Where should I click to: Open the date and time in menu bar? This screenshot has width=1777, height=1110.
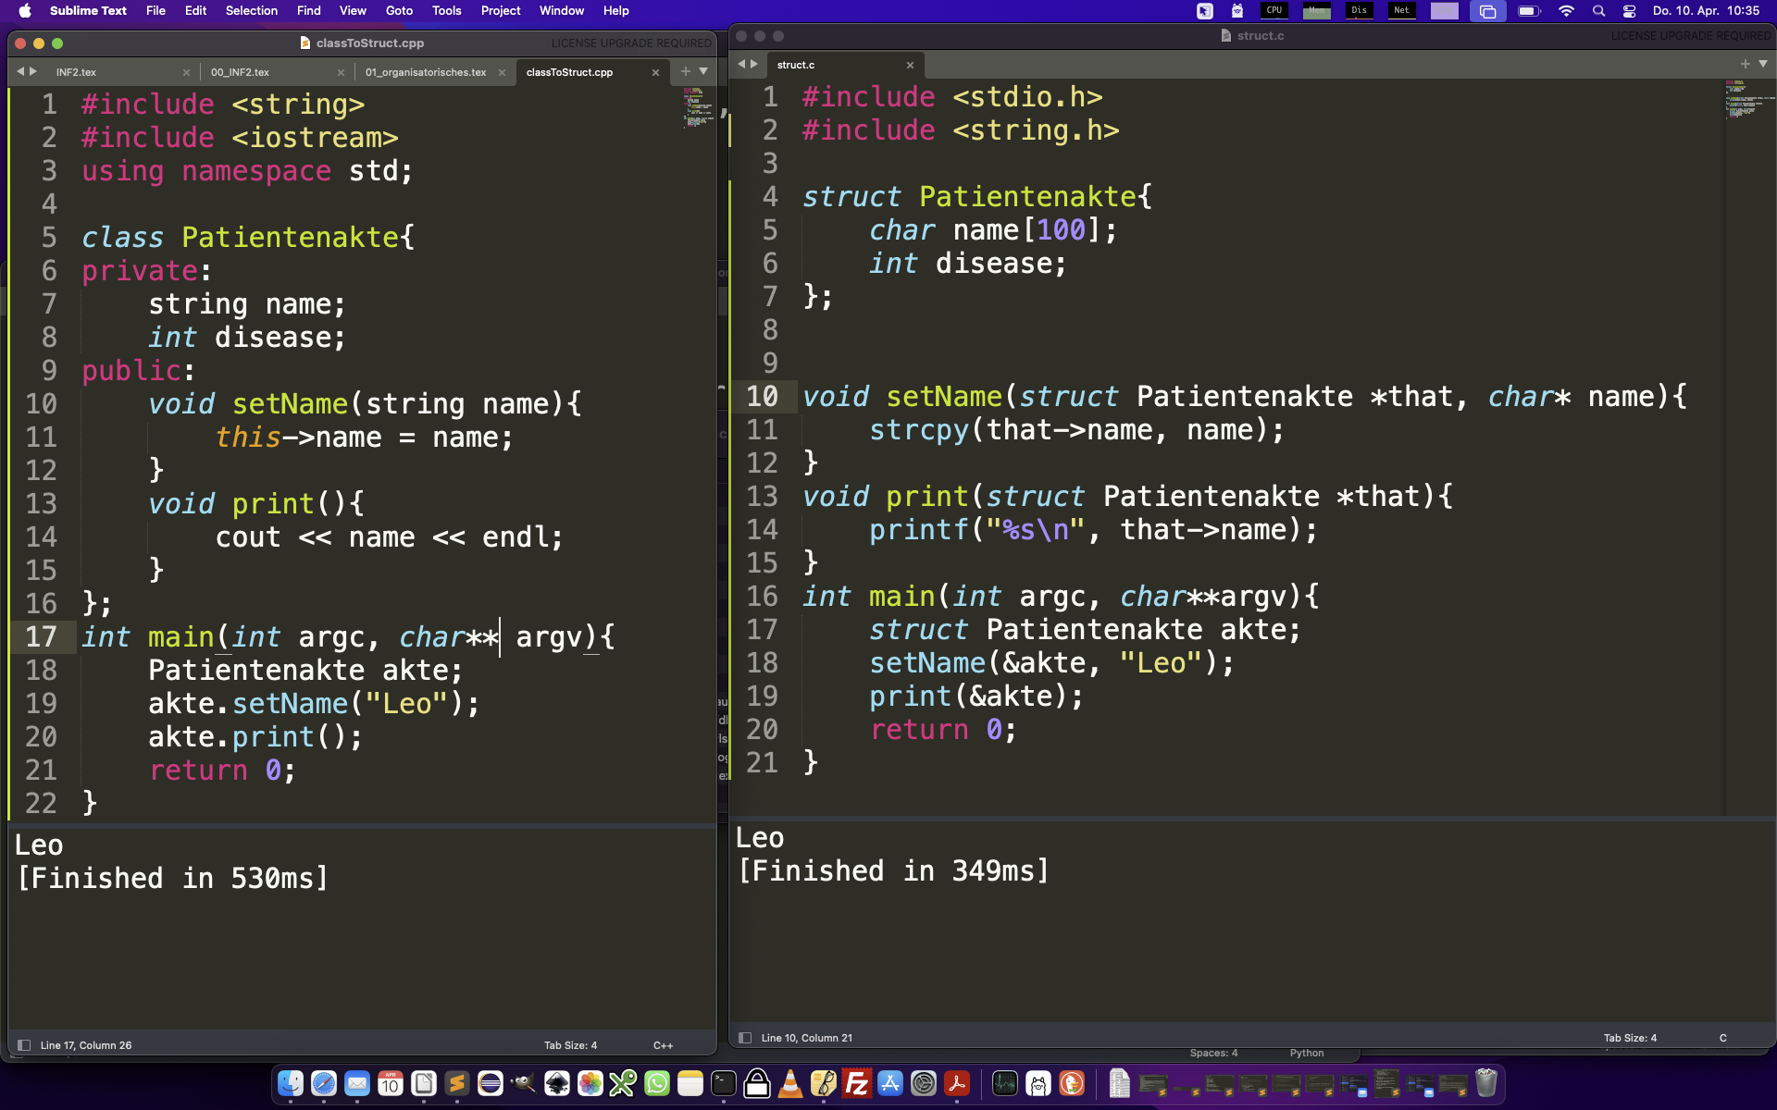point(1706,11)
